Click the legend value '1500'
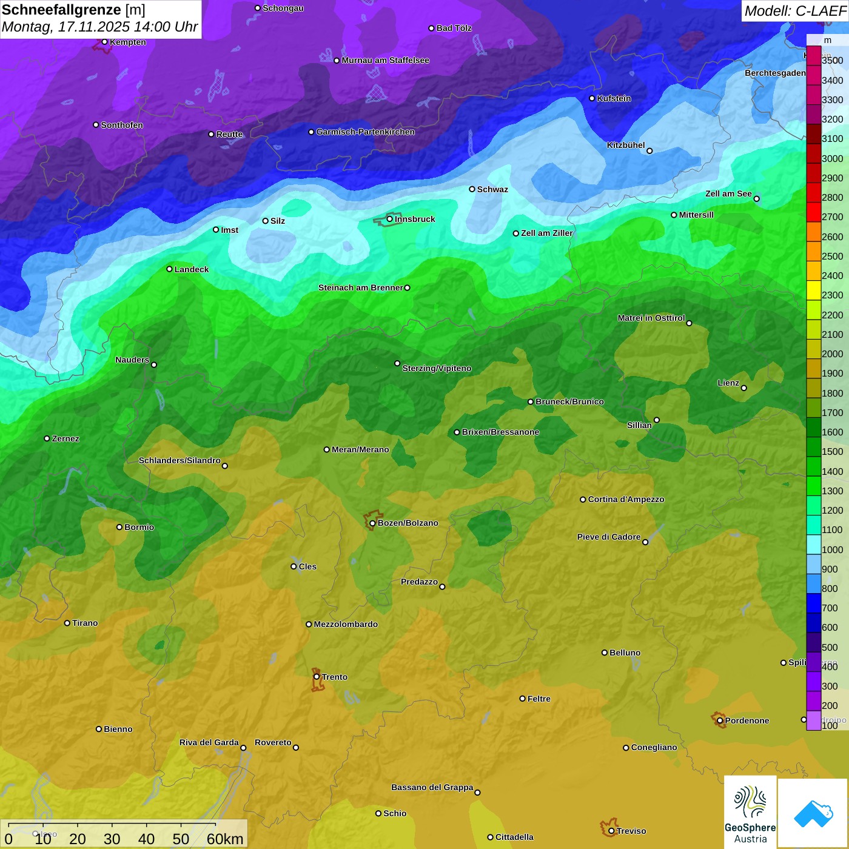The image size is (849, 849). [833, 452]
